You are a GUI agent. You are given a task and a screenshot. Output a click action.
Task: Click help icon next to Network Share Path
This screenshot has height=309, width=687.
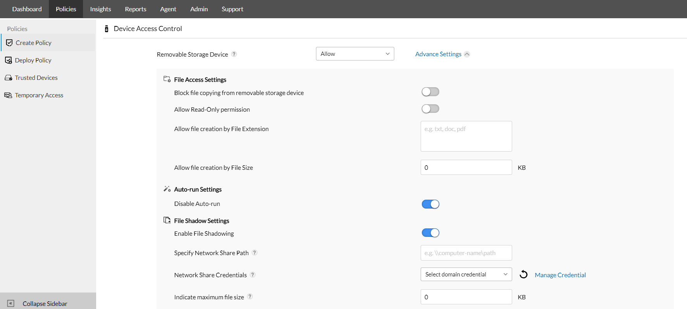(x=255, y=253)
